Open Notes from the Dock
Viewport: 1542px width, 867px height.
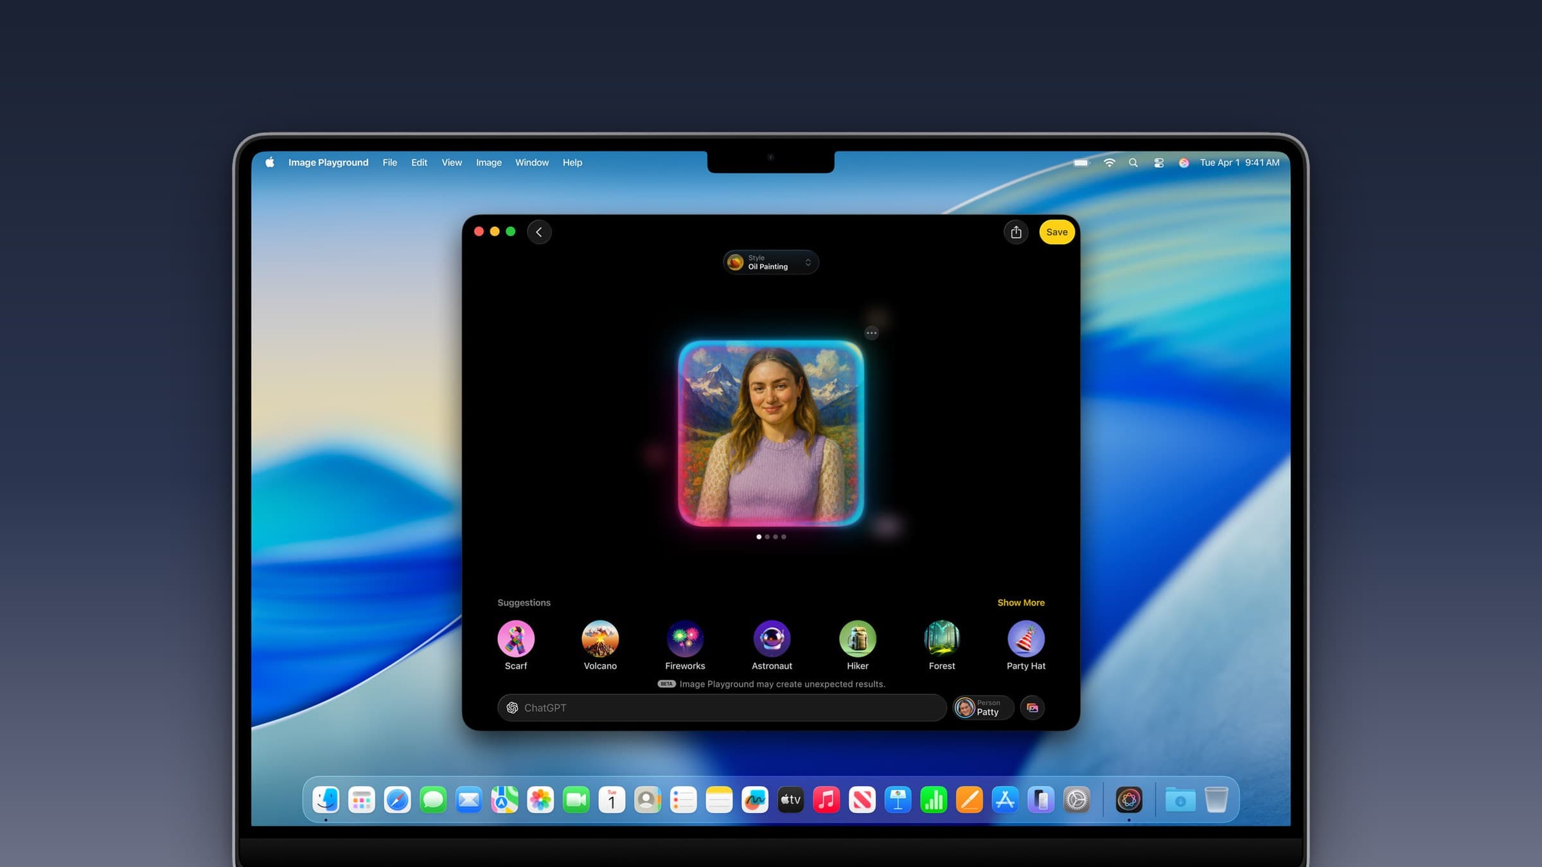719,800
